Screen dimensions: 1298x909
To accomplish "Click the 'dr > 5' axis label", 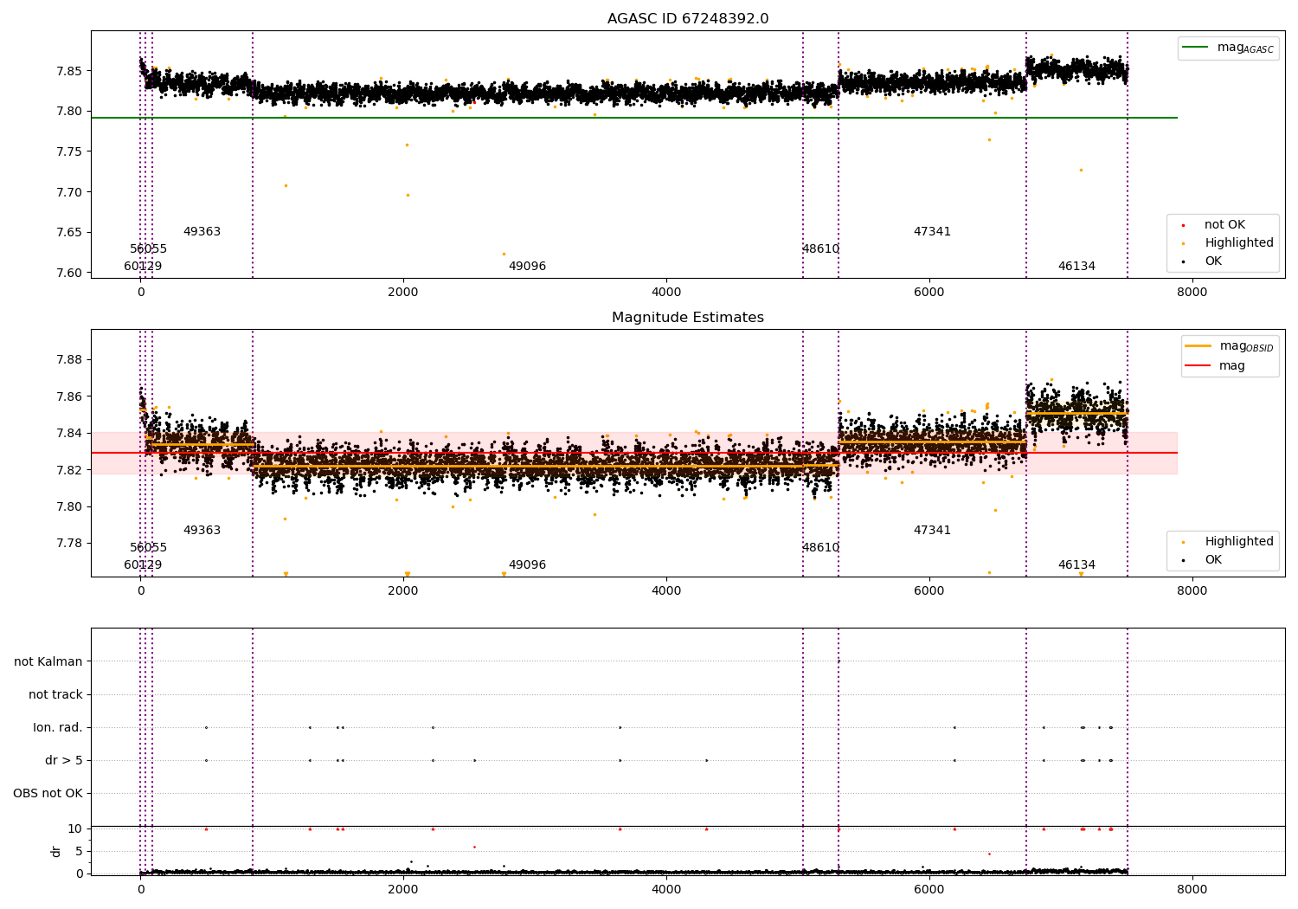I will coord(64,761).
